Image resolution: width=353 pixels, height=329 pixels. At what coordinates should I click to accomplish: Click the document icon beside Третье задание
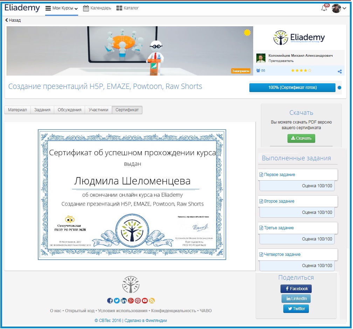point(262,229)
